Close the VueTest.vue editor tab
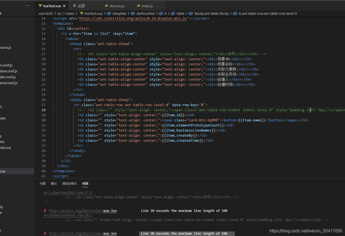 [x=64, y=6]
